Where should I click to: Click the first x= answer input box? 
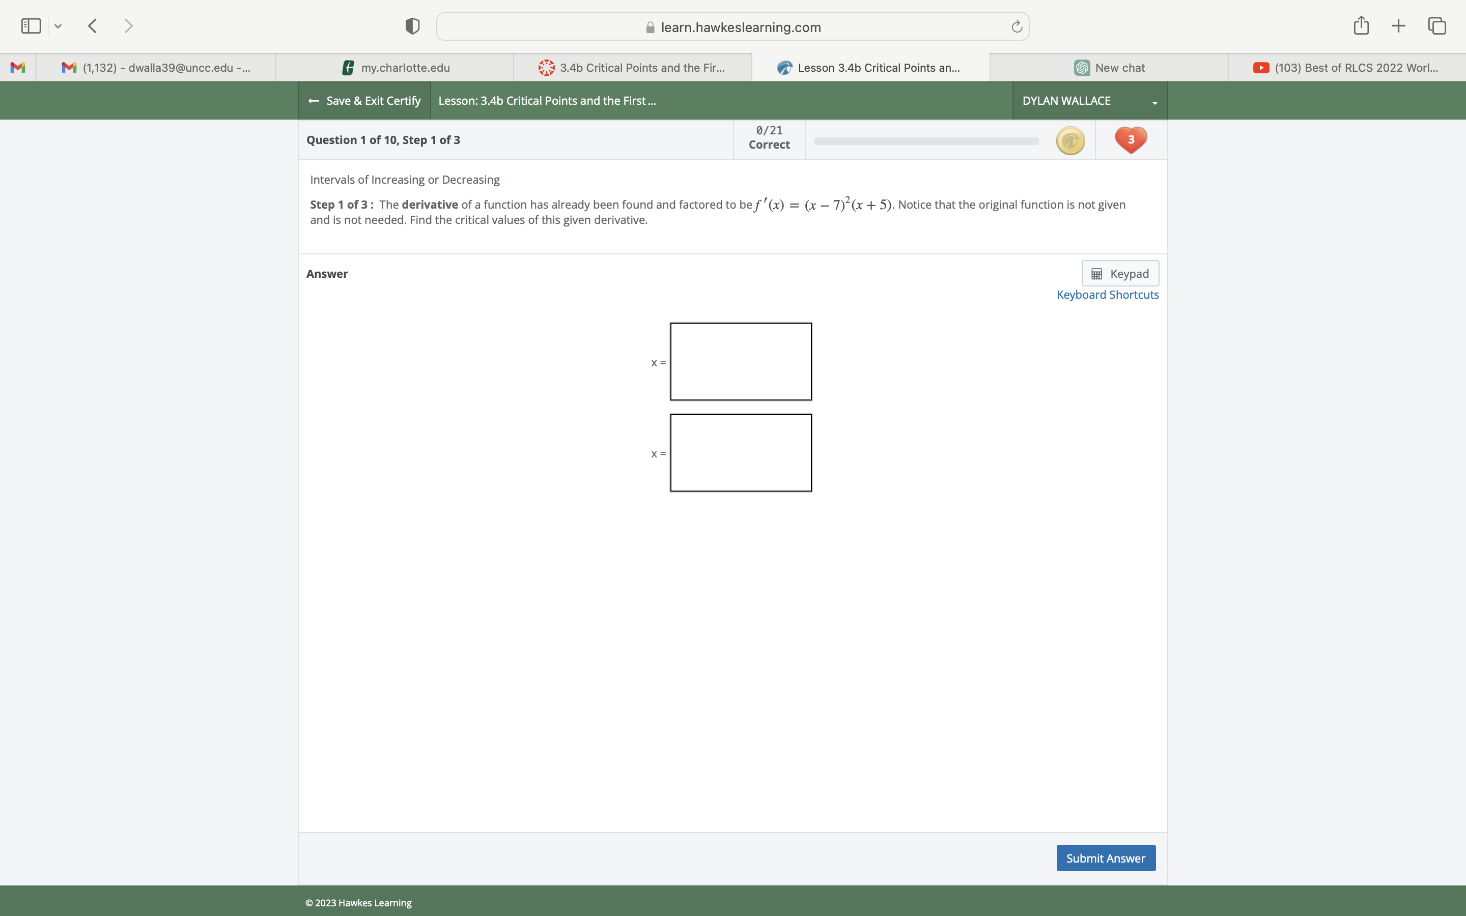[740, 361]
